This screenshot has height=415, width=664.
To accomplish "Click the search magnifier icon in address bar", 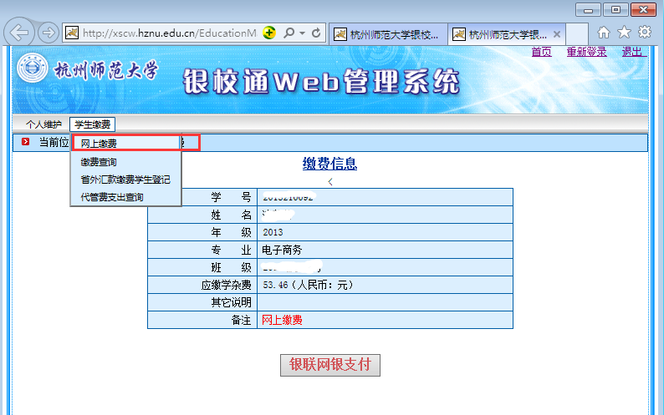I will [x=289, y=33].
